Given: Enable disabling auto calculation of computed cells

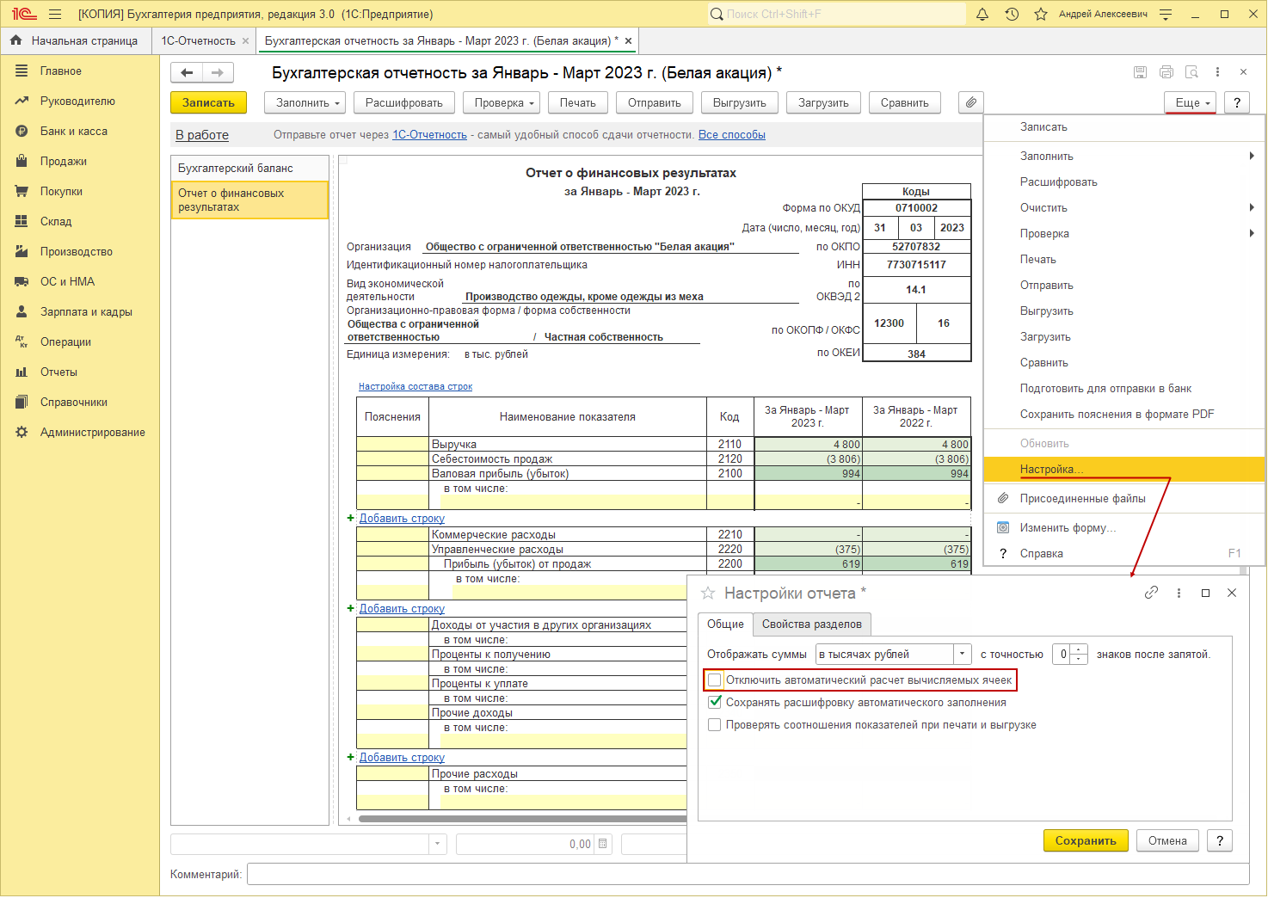Looking at the screenshot, I should coord(715,680).
